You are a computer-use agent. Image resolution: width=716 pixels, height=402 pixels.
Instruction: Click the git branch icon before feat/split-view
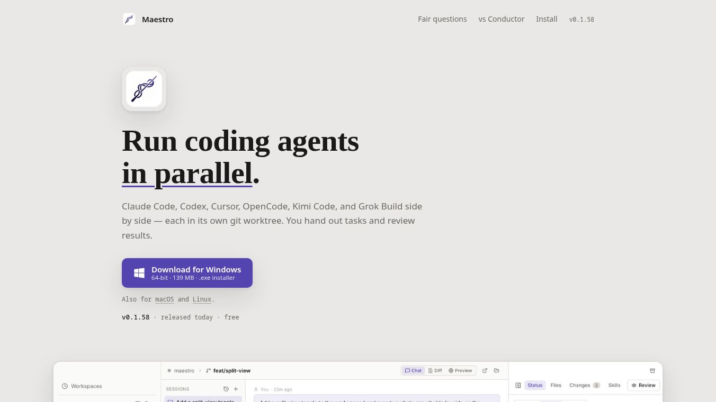[x=209, y=371]
